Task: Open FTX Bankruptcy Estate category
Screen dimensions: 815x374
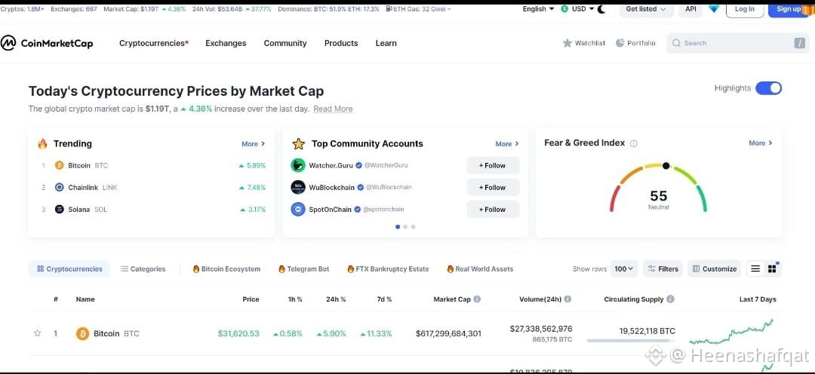Action: click(389, 268)
